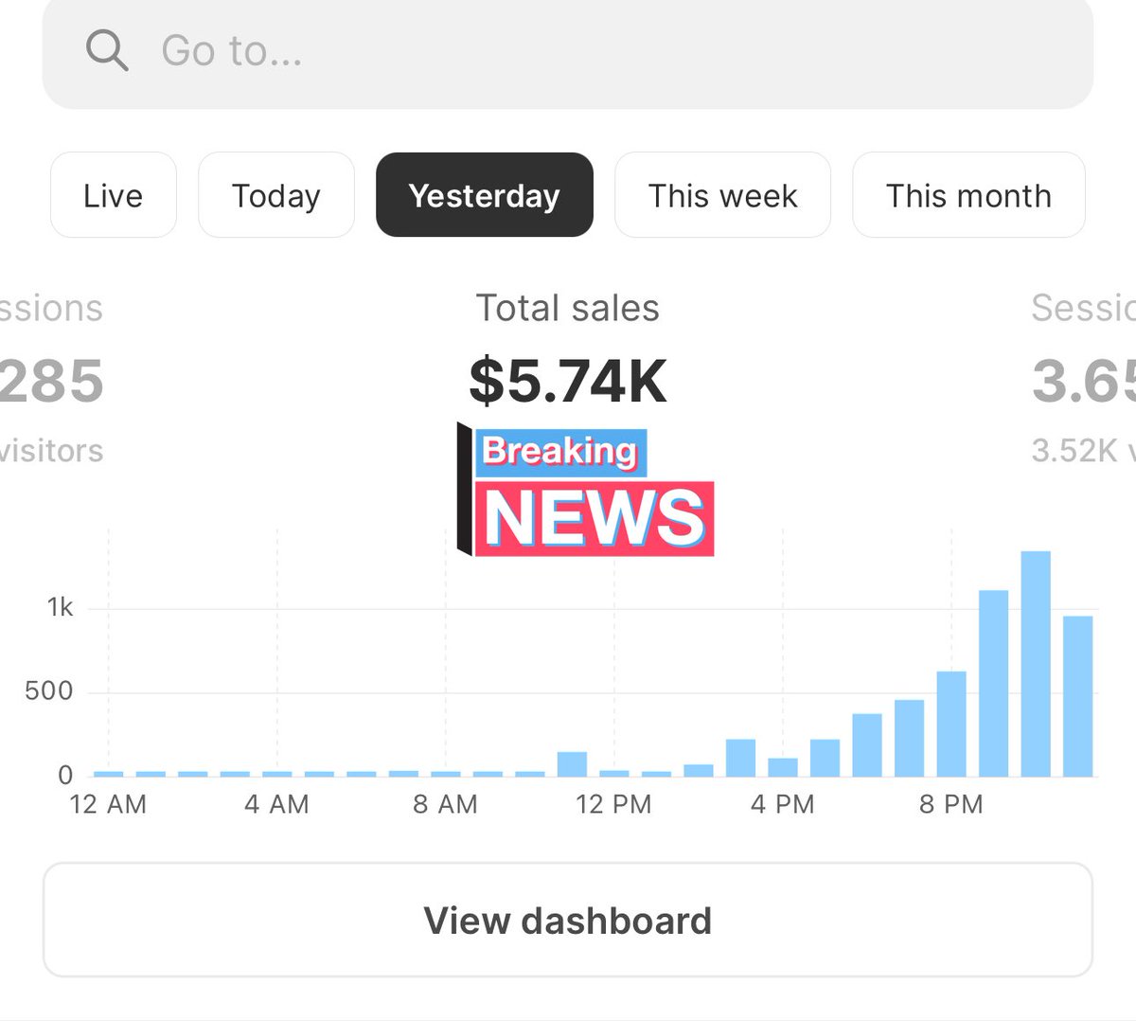
Task: Tap the 4 AM axis label
Action: (276, 804)
